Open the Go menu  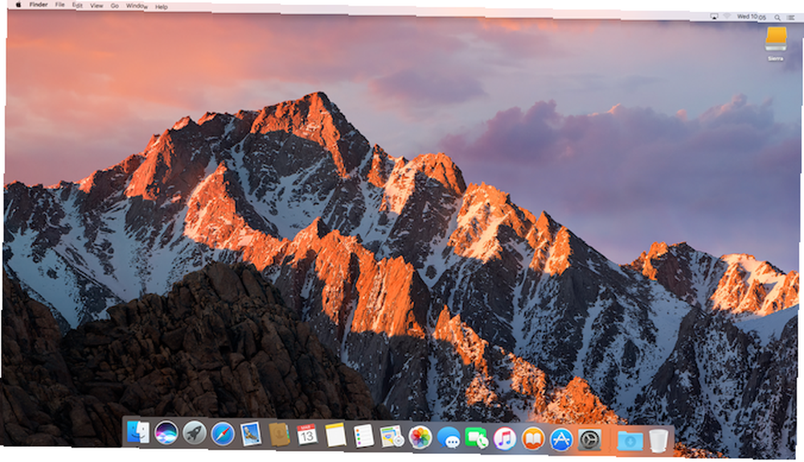click(115, 6)
